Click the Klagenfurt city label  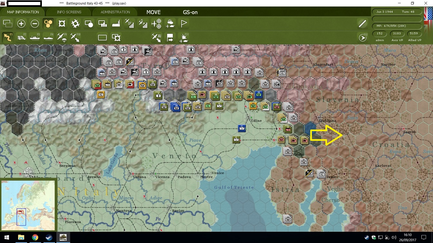click(x=323, y=65)
